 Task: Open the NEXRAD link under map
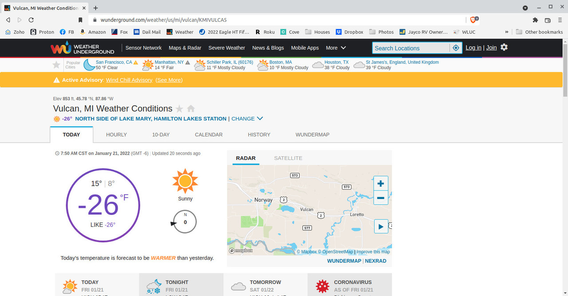(x=376, y=261)
